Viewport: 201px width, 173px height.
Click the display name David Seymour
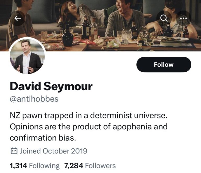coord(51,86)
